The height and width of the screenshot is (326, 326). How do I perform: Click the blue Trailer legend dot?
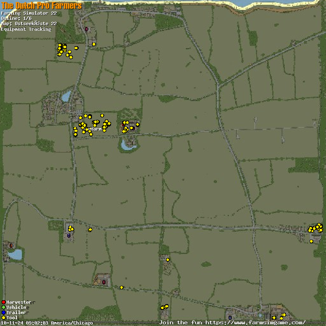4,313
